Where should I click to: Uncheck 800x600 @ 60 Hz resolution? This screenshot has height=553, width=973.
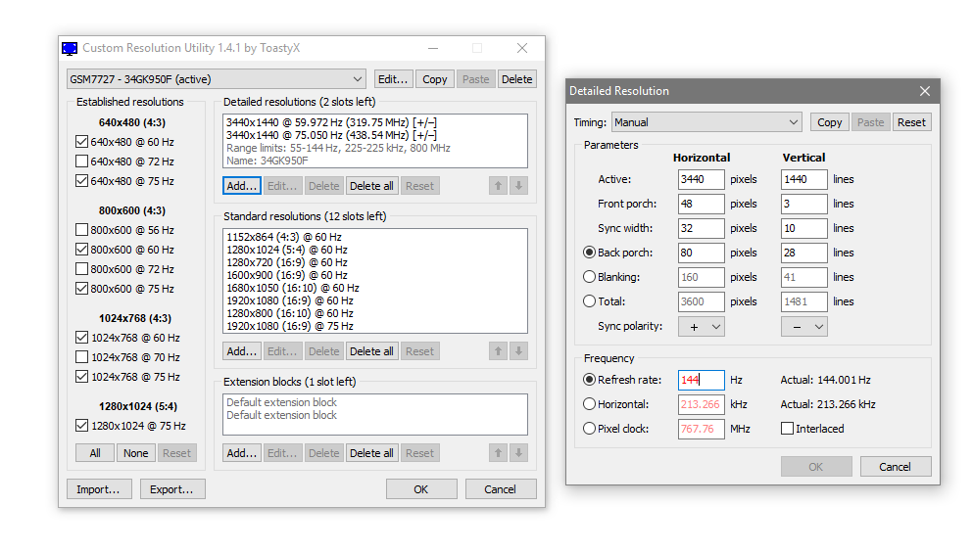coord(81,250)
